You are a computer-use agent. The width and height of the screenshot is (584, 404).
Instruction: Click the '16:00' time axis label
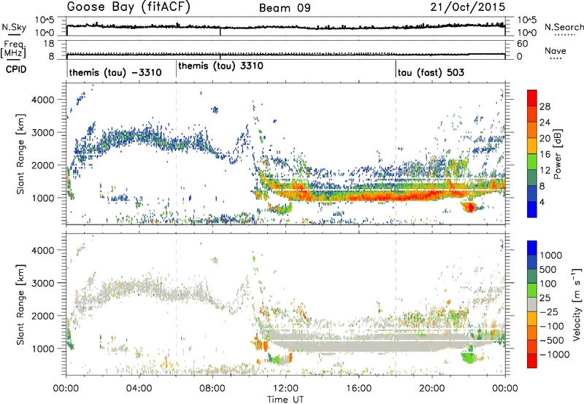[358, 389]
